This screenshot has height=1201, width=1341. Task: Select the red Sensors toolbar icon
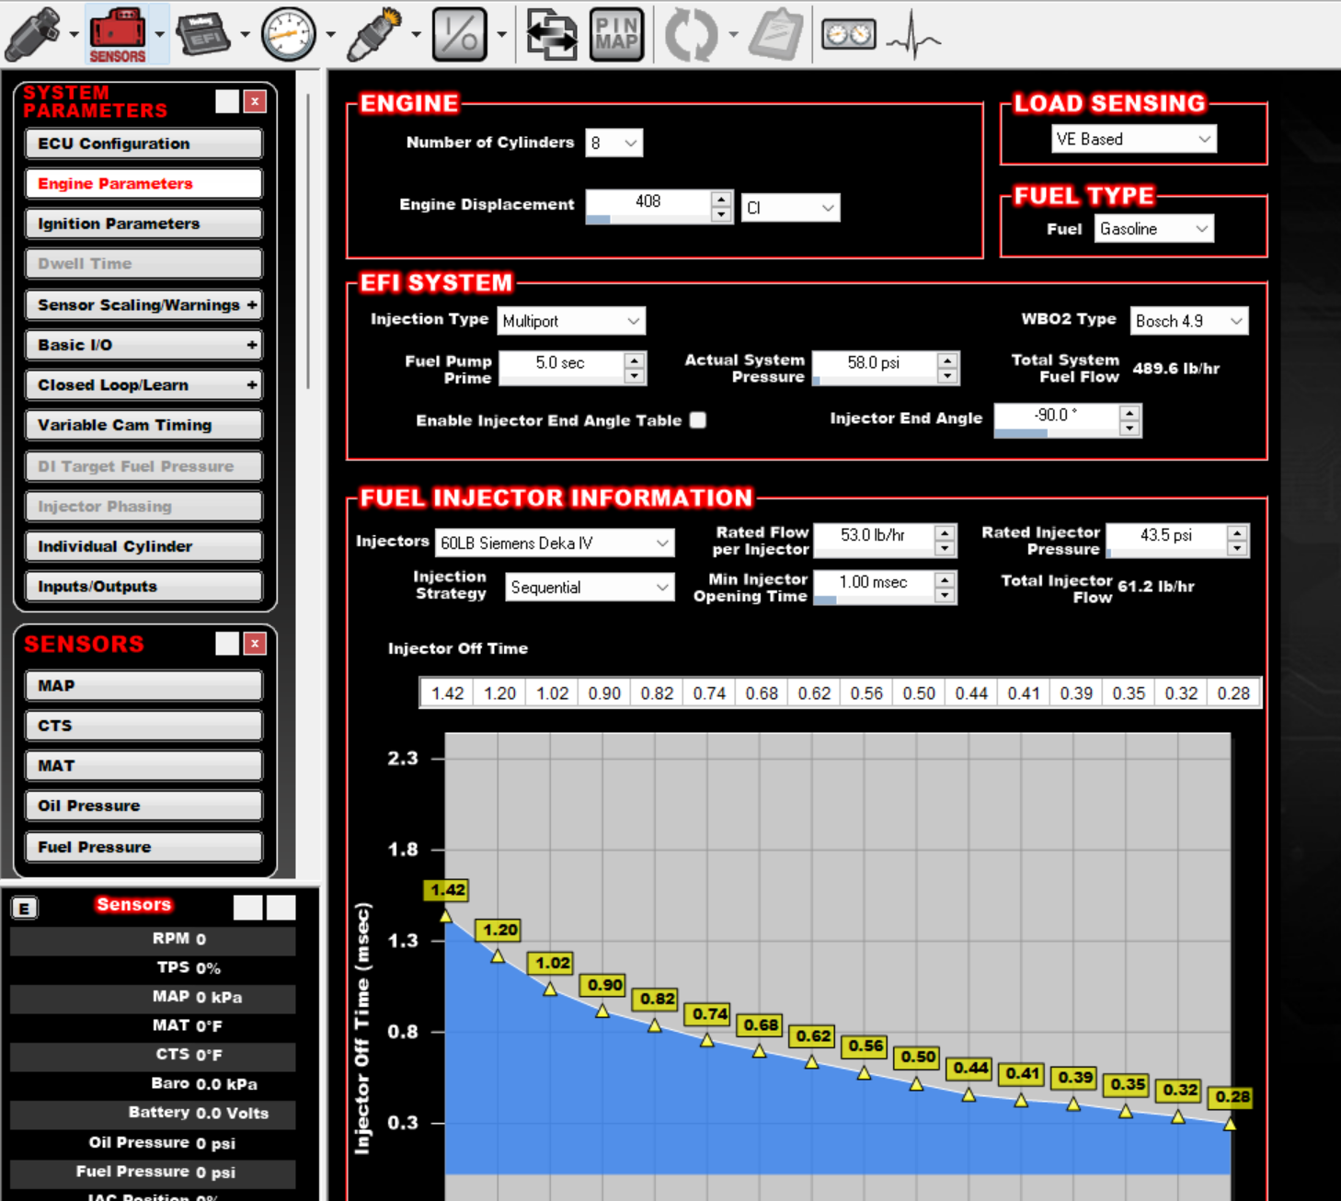pos(118,34)
